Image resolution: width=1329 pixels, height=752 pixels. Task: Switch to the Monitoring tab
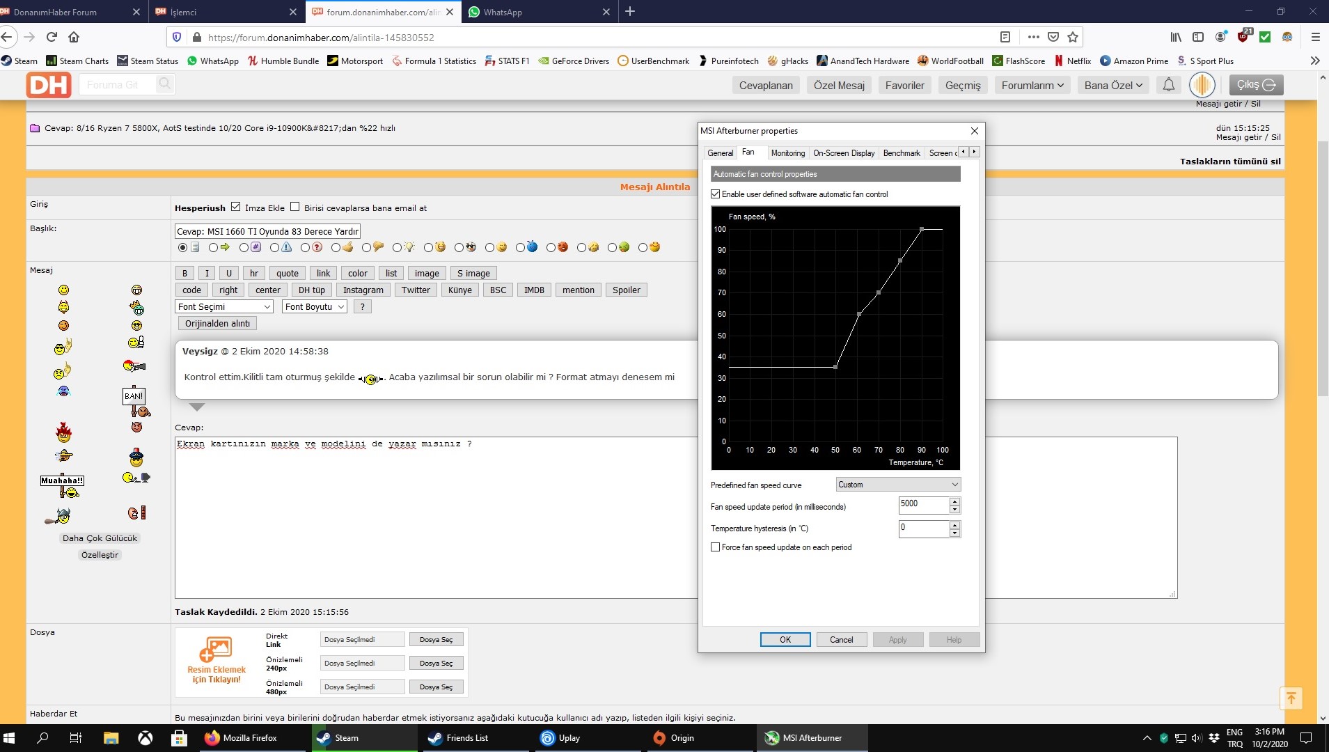point(787,153)
